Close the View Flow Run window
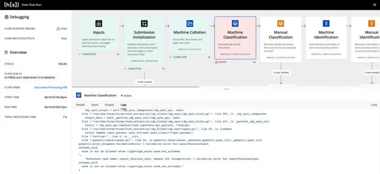Viewport: 380px width, 174px height. pyautogui.click(x=374, y=5)
